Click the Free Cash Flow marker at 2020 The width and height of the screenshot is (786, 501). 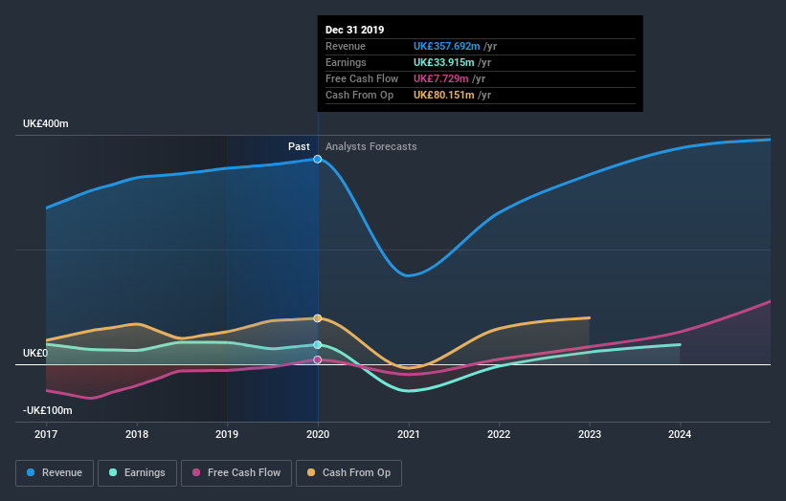(x=317, y=359)
